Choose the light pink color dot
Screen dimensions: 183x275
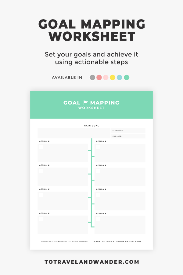[106, 77]
